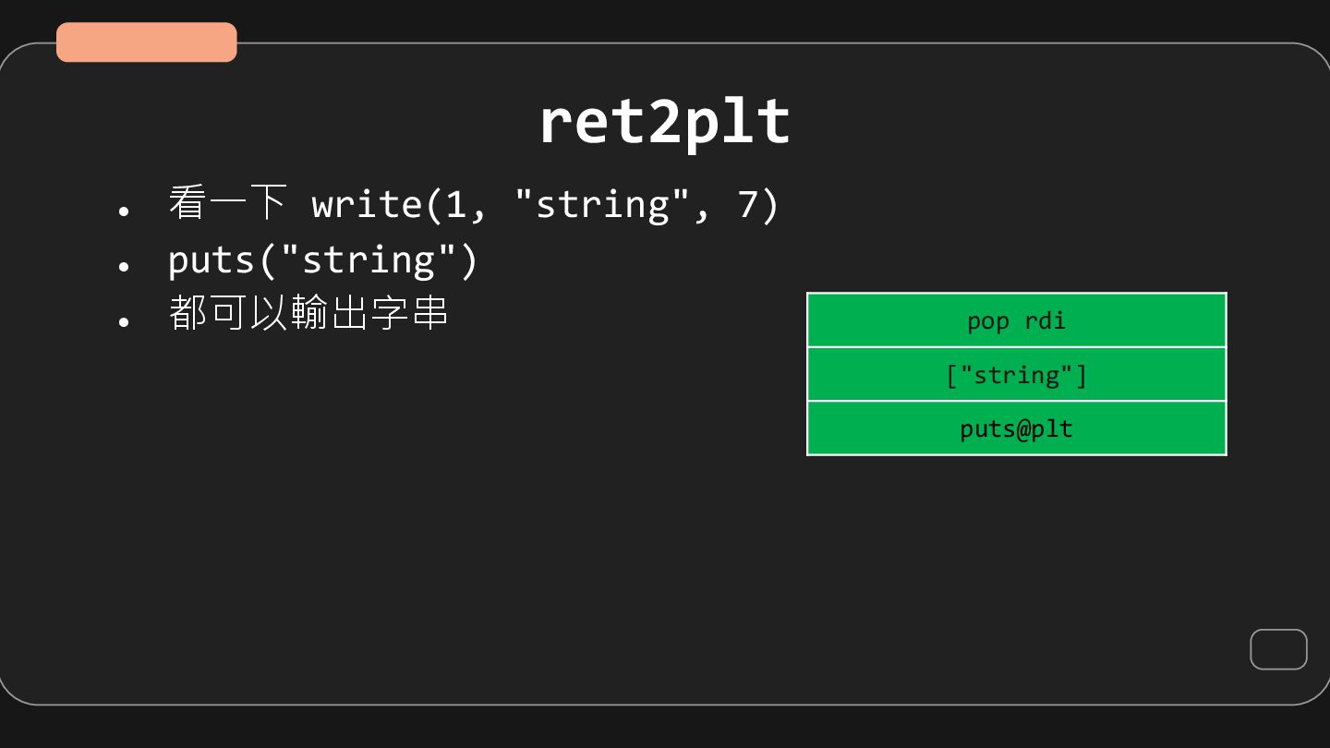Click the @ symbol in puts@plt
Image resolution: width=1330 pixels, height=748 pixels.
(1016, 428)
